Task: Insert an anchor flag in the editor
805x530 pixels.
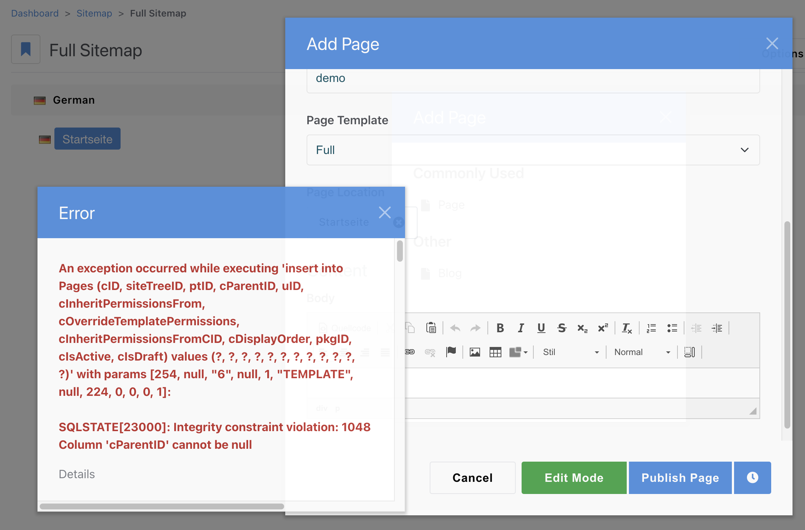Action: 451,352
